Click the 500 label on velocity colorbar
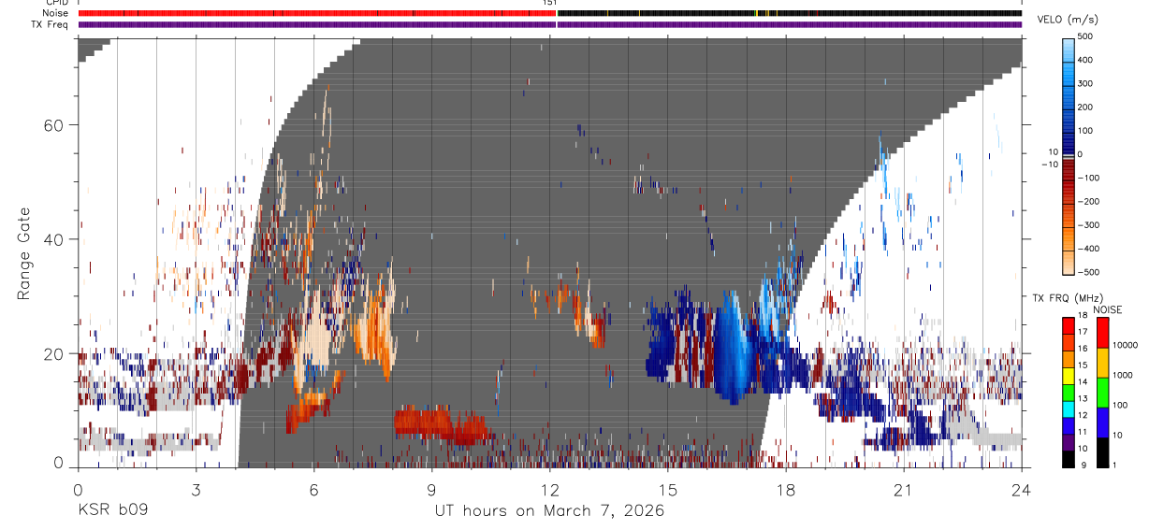1149x530 pixels. point(1084,36)
